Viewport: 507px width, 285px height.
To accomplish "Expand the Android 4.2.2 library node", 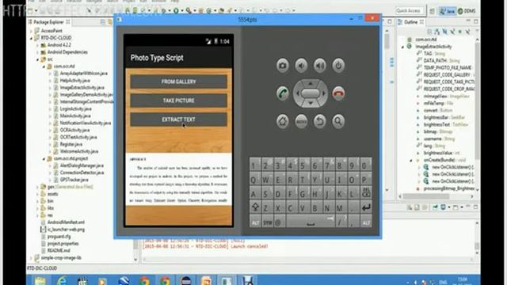I will 38,45.
